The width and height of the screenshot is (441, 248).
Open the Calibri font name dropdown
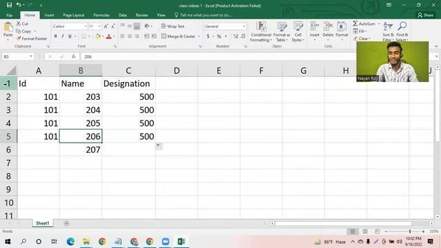click(x=85, y=26)
